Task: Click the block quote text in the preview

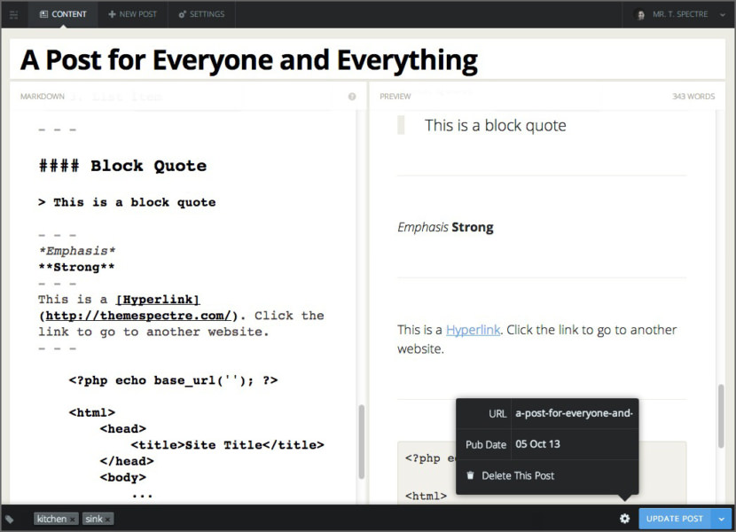Action: pyautogui.click(x=495, y=126)
